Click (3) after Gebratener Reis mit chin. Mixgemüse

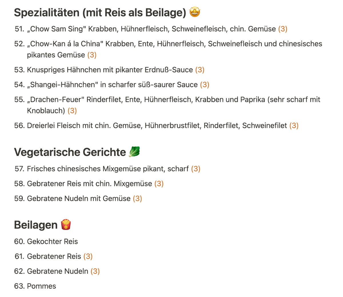(159, 184)
